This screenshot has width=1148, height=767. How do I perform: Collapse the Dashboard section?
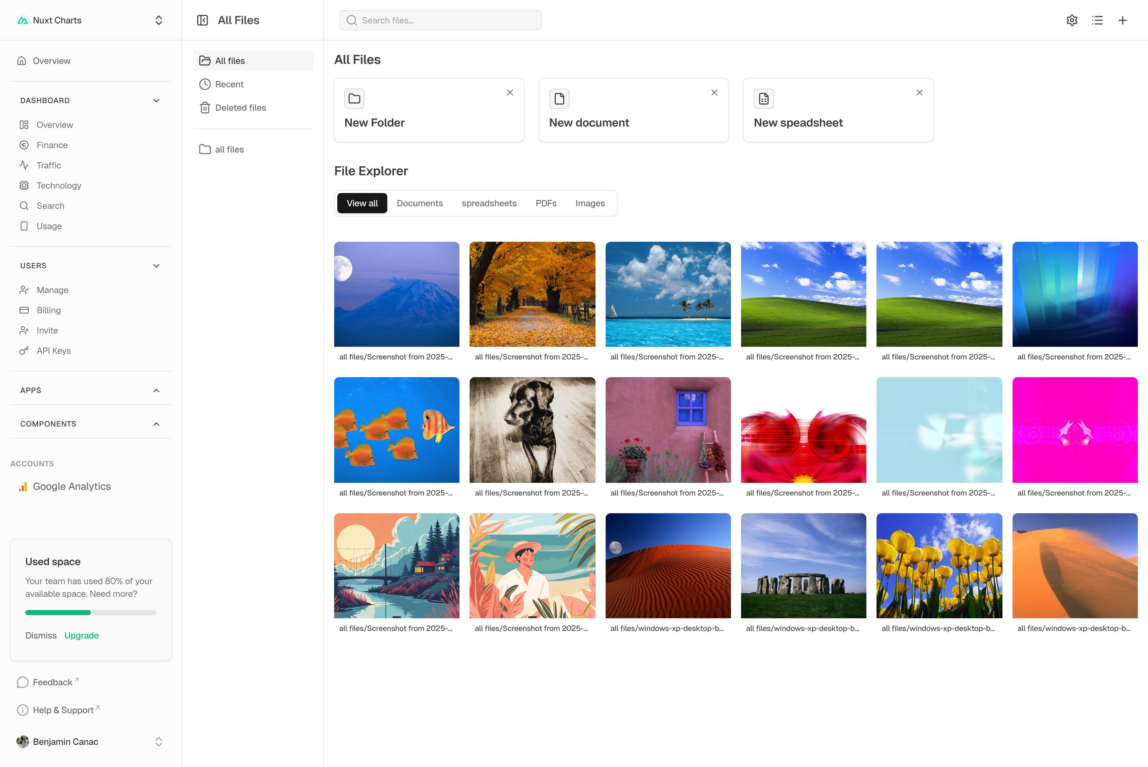coord(156,100)
